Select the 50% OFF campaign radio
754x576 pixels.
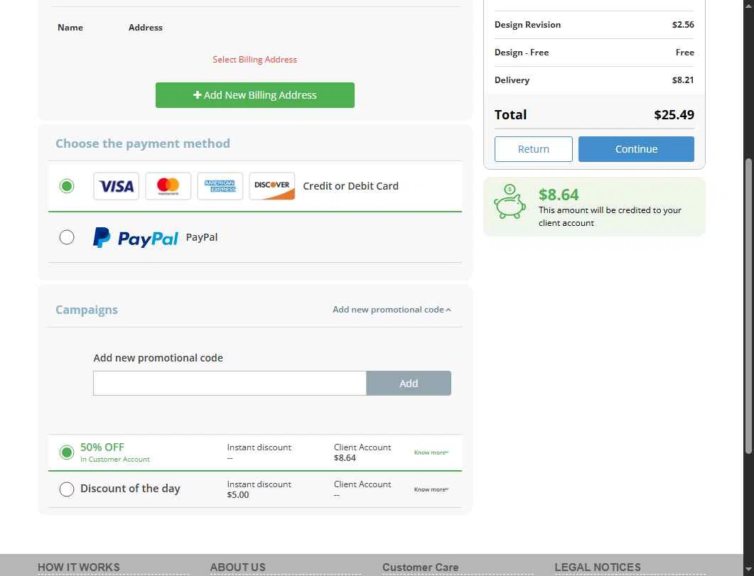click(x=67, y=452)
